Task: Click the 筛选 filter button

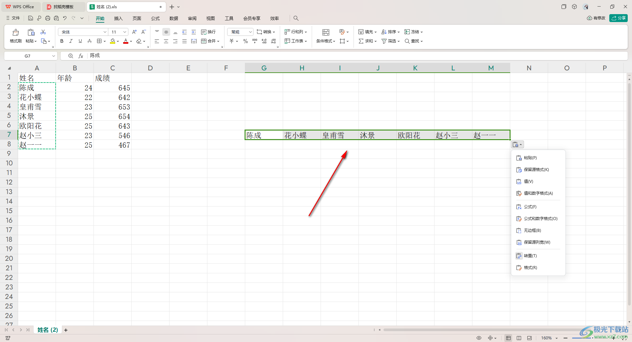Action: (390, 41)
